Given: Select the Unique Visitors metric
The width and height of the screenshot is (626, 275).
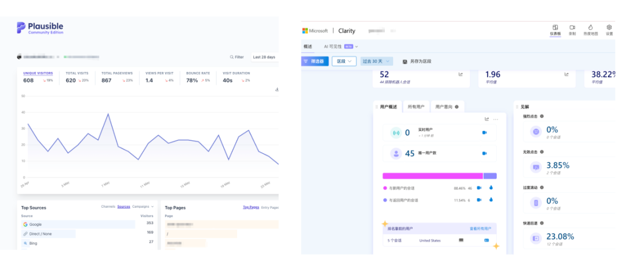Looking at the screenshot, I should click(38, 77).
